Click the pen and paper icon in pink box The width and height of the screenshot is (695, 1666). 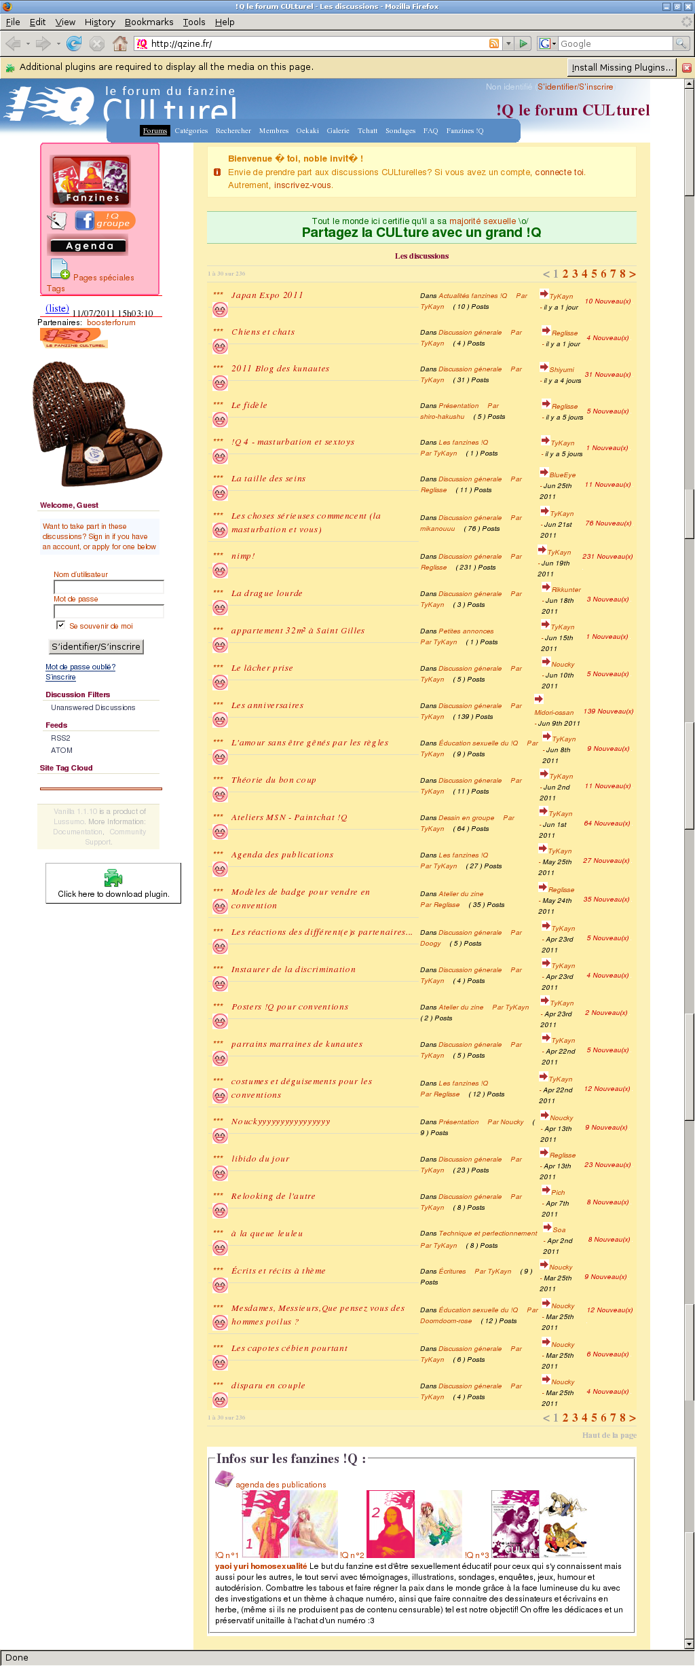point(57,221)
